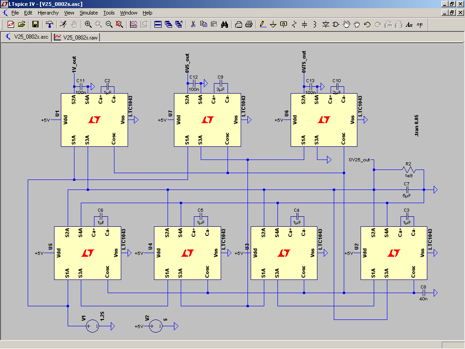Click the Autorange icon
This screenshot has height=349, width=465.
click(x=144, y=25)
